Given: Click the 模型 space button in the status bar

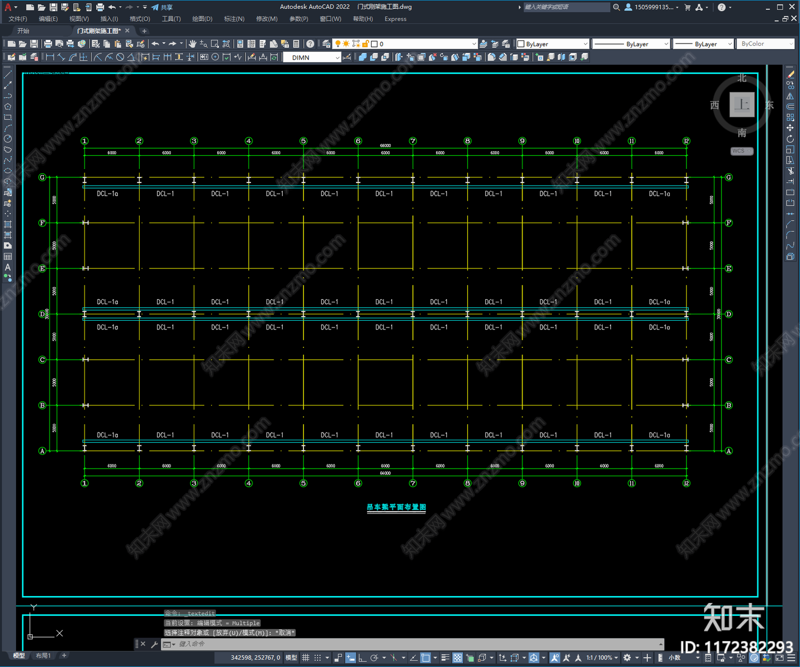Looking at the screenshot, I should click(291, 657).
